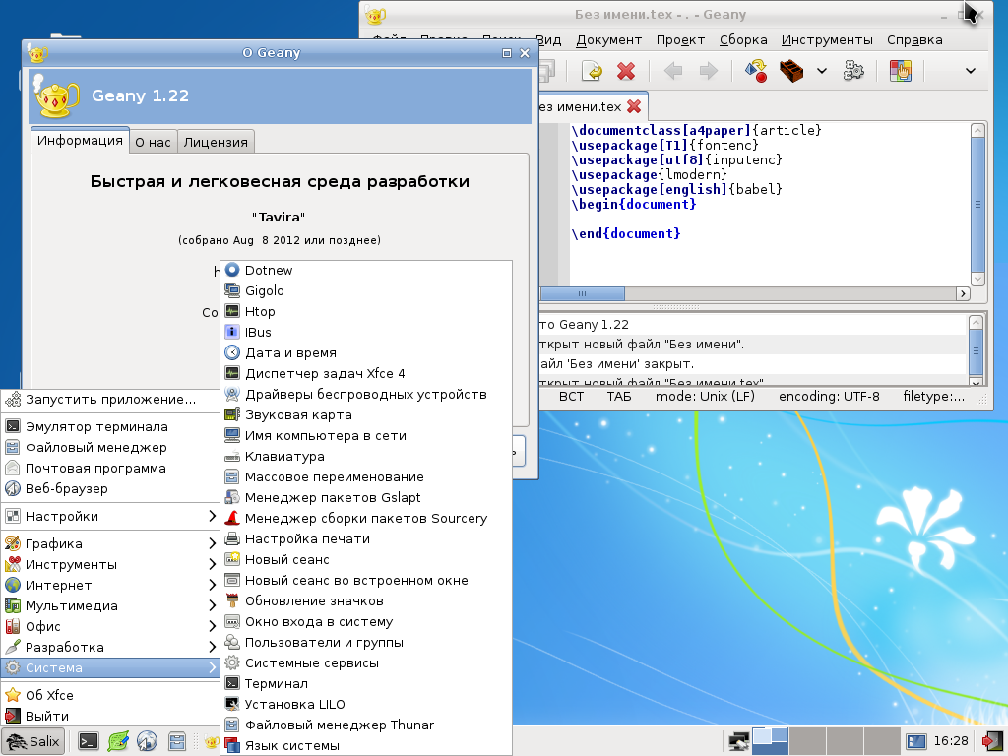Launch Dotnew from the System submenu
Image resolution: width=1008 pixels, height=756 pixels.
[366, 270]
